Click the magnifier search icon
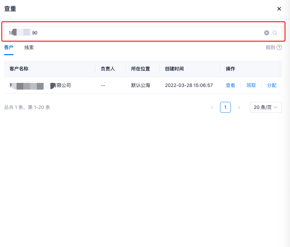Viewport: 290px width, 247px height. click(x=275, y=33)
